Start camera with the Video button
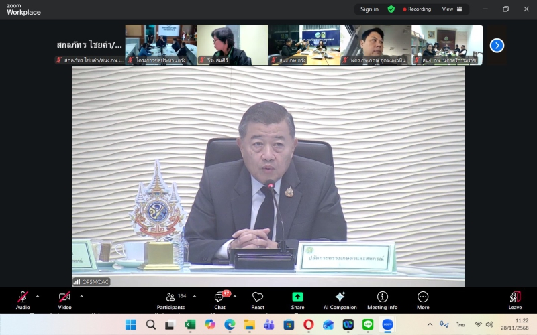537x335 pixels. pos(64,298)
